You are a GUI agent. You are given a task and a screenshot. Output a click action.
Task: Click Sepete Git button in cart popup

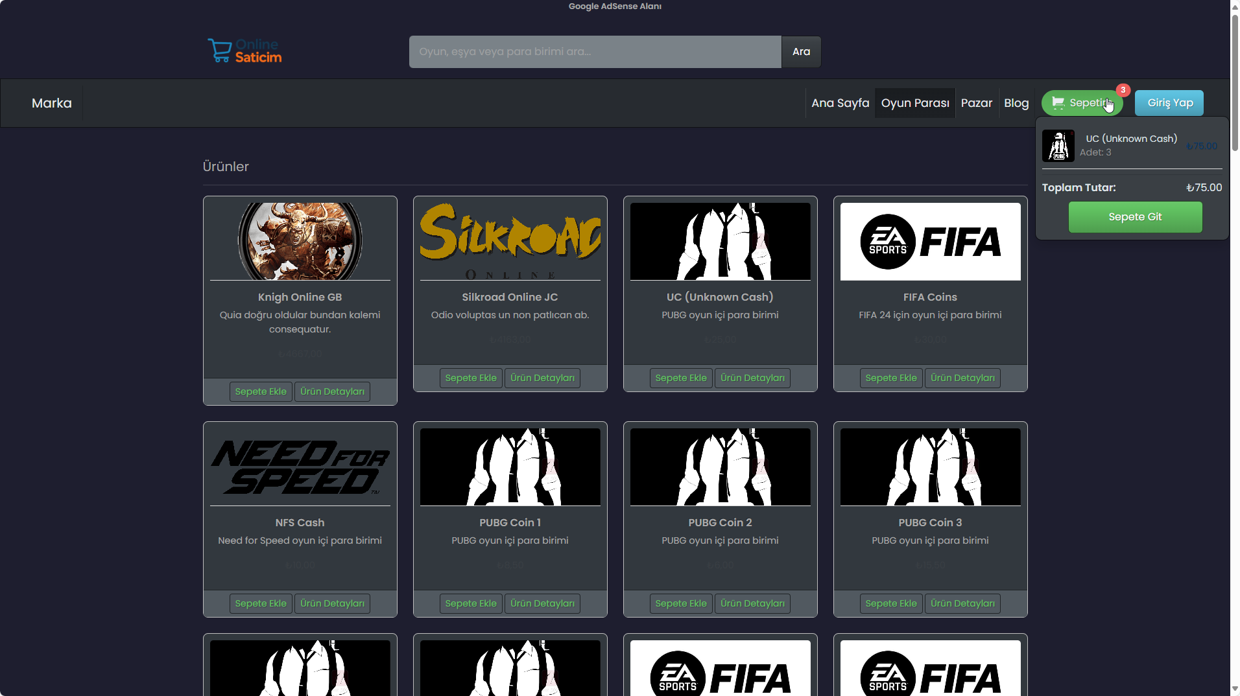click(x=1135, y=217)
